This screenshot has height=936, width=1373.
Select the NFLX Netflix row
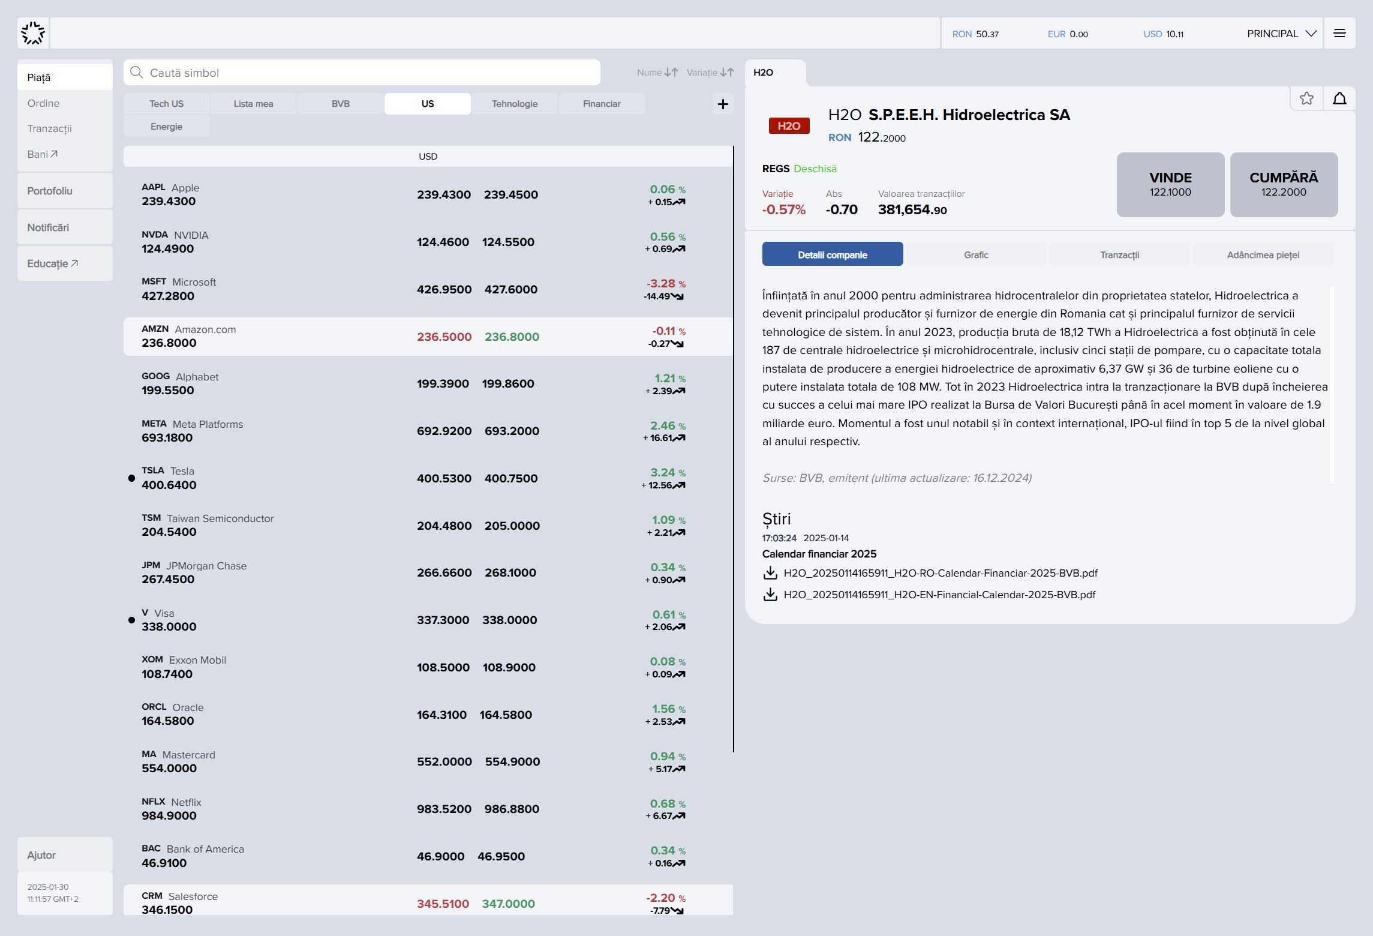point(428,809)
